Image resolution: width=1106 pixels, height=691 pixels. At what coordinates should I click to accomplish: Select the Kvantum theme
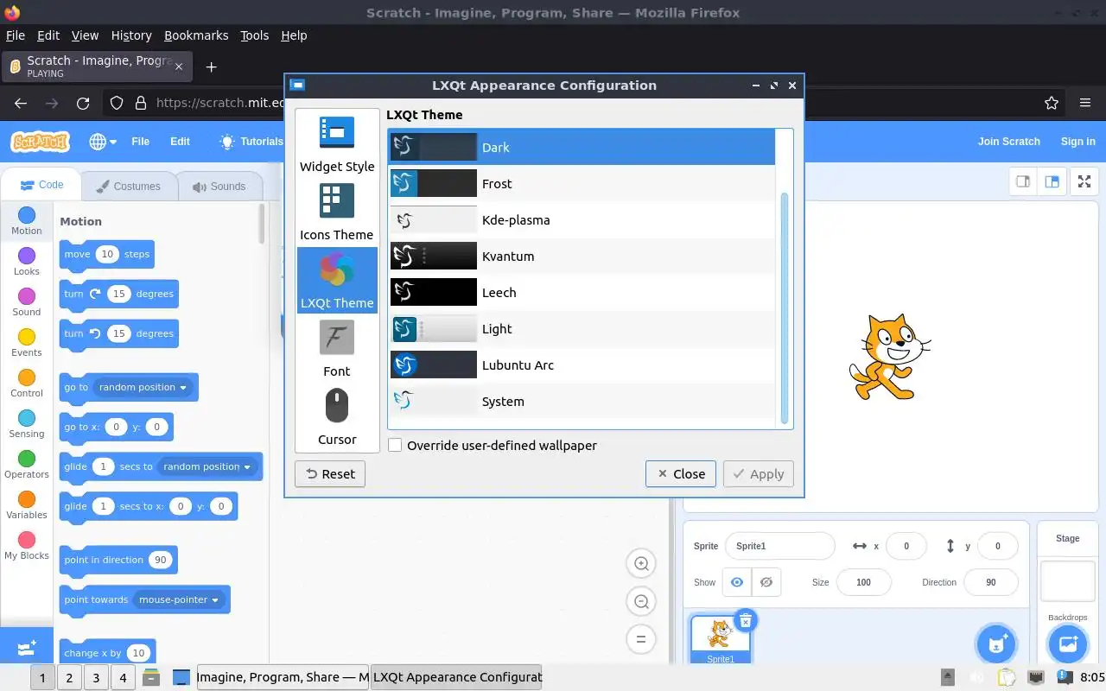(582, 256)
